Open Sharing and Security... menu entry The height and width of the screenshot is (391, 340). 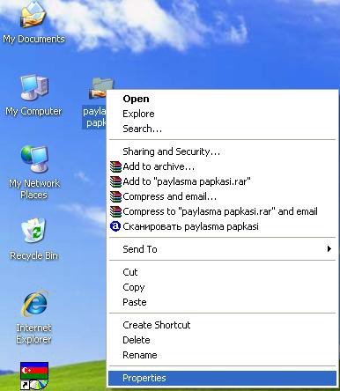click(222, 151)
